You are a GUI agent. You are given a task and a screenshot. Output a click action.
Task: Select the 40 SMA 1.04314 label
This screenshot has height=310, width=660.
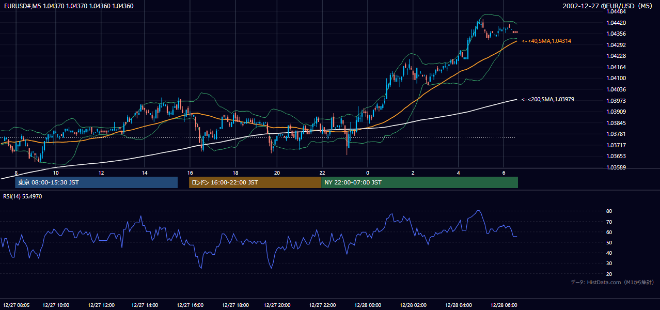click(546, 41)
